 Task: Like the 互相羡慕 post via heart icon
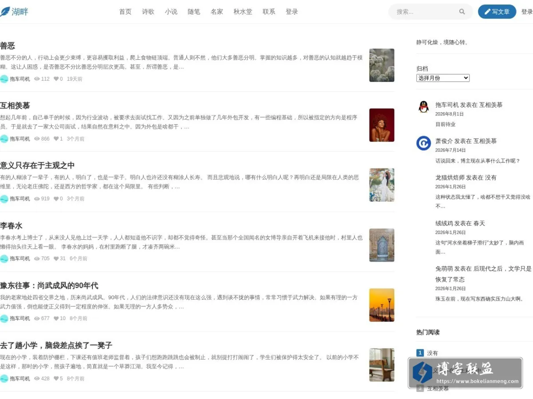click(x=56, y=139)
